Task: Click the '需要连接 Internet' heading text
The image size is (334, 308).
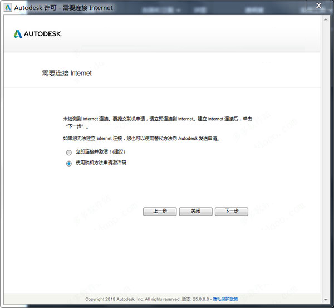Action: (x=67, y=73)
